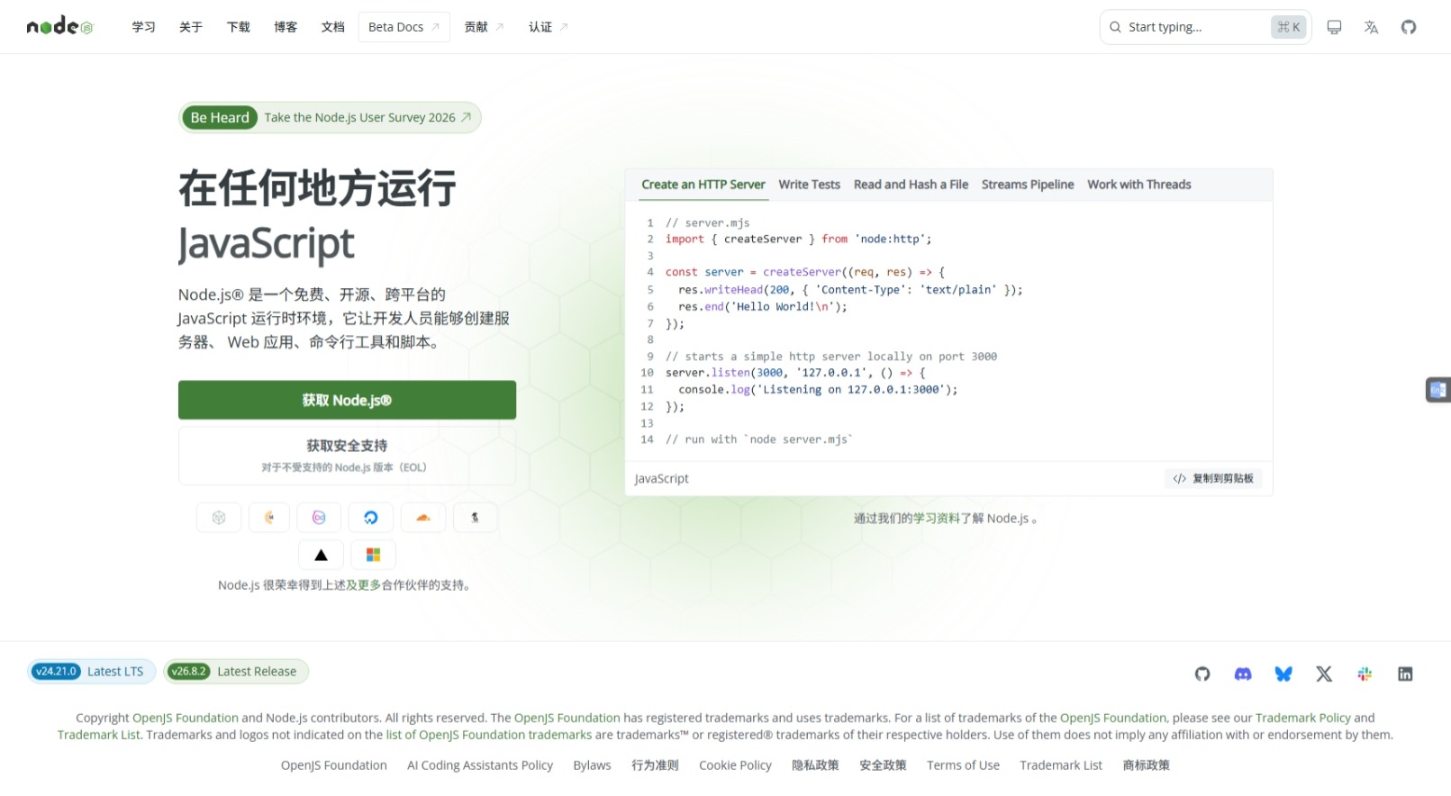This screenshot has height=796, width=1451.
Task: Open the pink infinity partner logo
Action: coord(319,517)
